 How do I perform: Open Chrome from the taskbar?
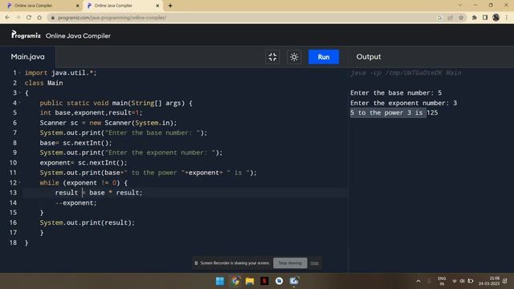coord(235,281)
